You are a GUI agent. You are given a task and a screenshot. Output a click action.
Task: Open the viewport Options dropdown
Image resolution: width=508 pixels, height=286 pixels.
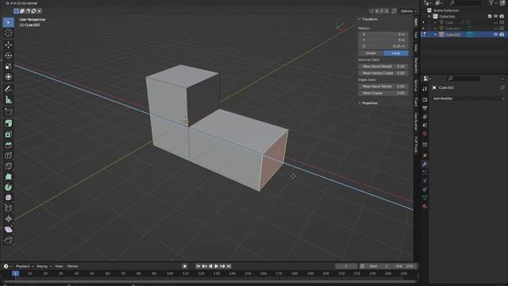(x=408, y=11)
